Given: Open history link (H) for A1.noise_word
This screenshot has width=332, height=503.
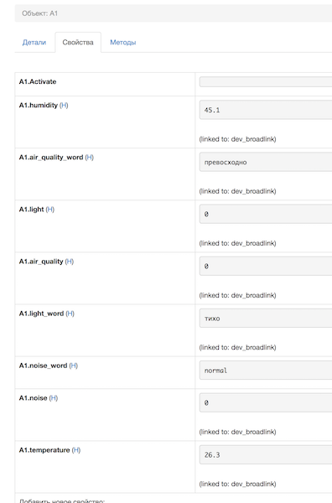Looking at the screenshot, I should click(x=74, y=366).
